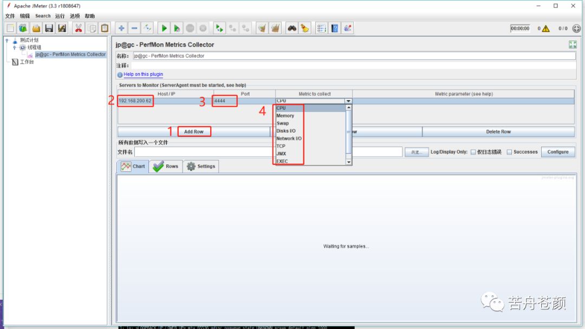Image resolution: width=585 pixels, height=329 pixels.
Task: Open the 选项 menu
Action: point(75,16)
